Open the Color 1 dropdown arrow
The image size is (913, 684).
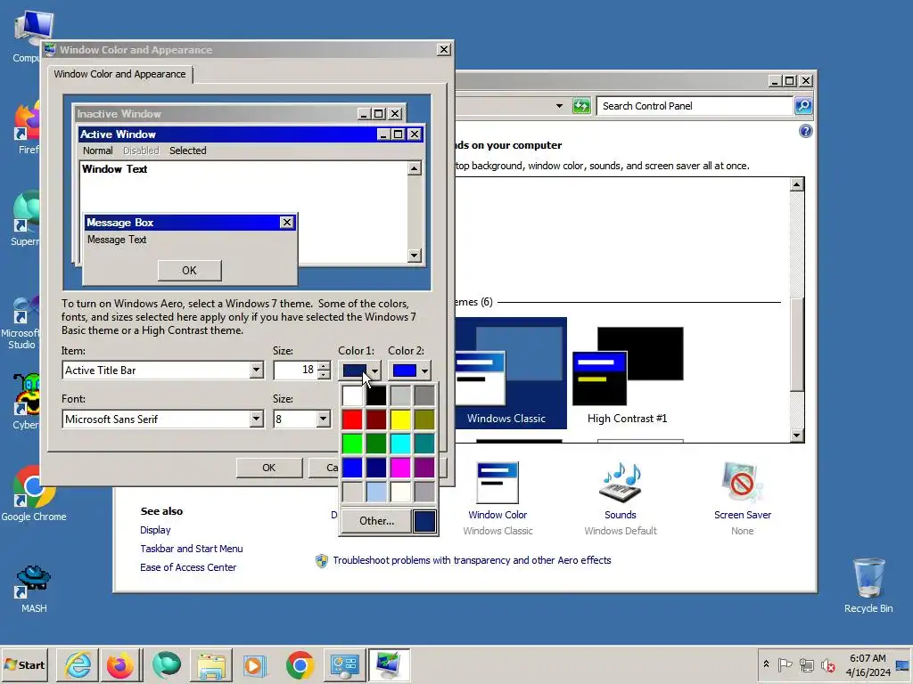(374, 370)
